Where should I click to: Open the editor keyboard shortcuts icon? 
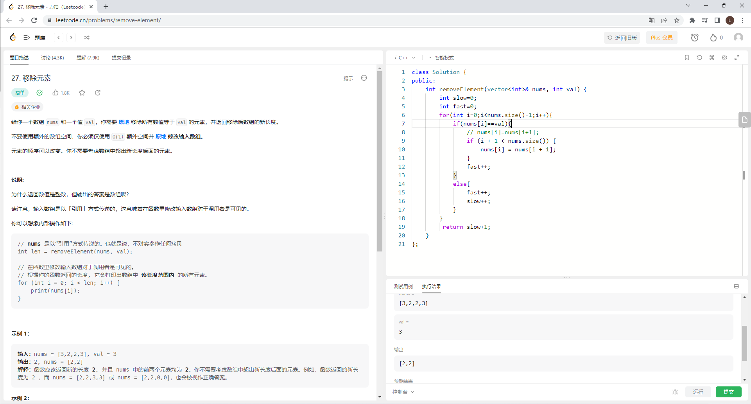coord(712,57)
